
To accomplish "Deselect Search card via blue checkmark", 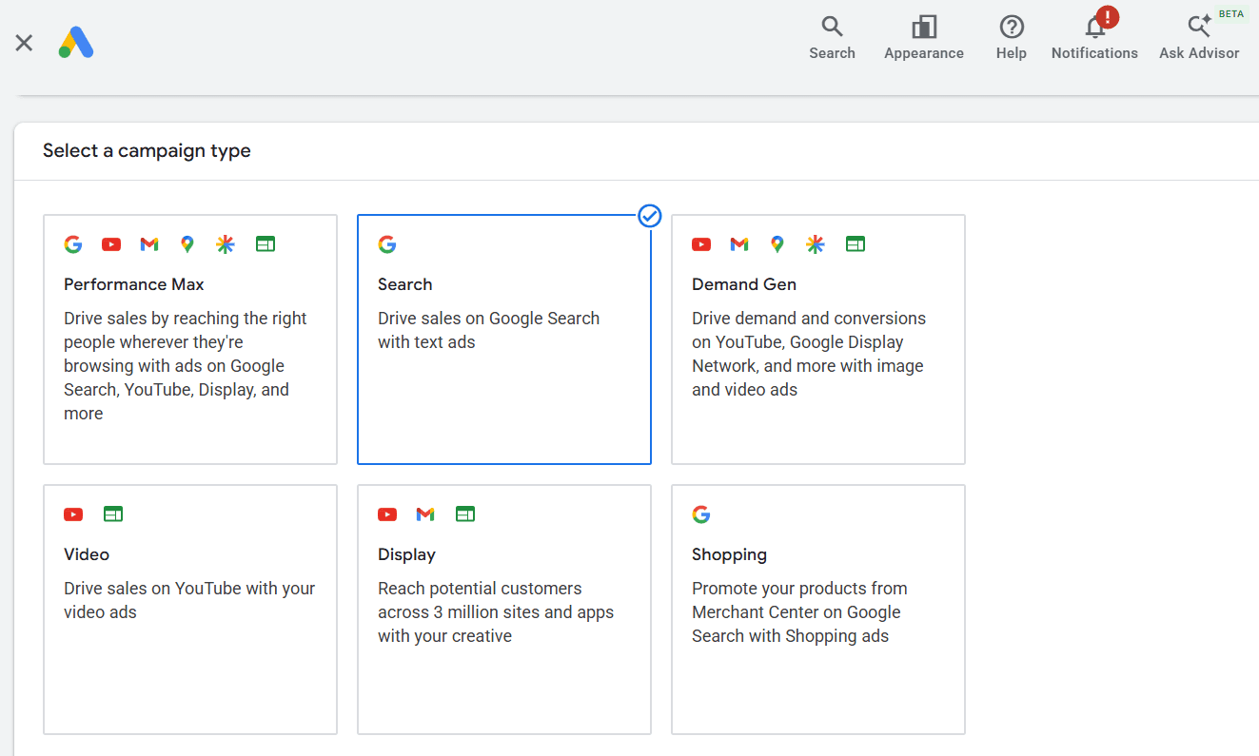I will [650, 216].
